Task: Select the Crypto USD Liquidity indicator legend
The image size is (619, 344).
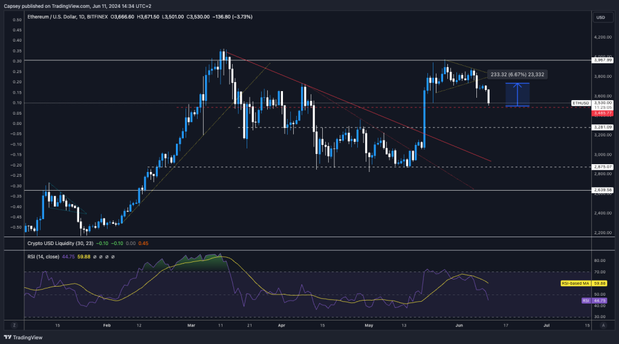Action: (59, 243)
